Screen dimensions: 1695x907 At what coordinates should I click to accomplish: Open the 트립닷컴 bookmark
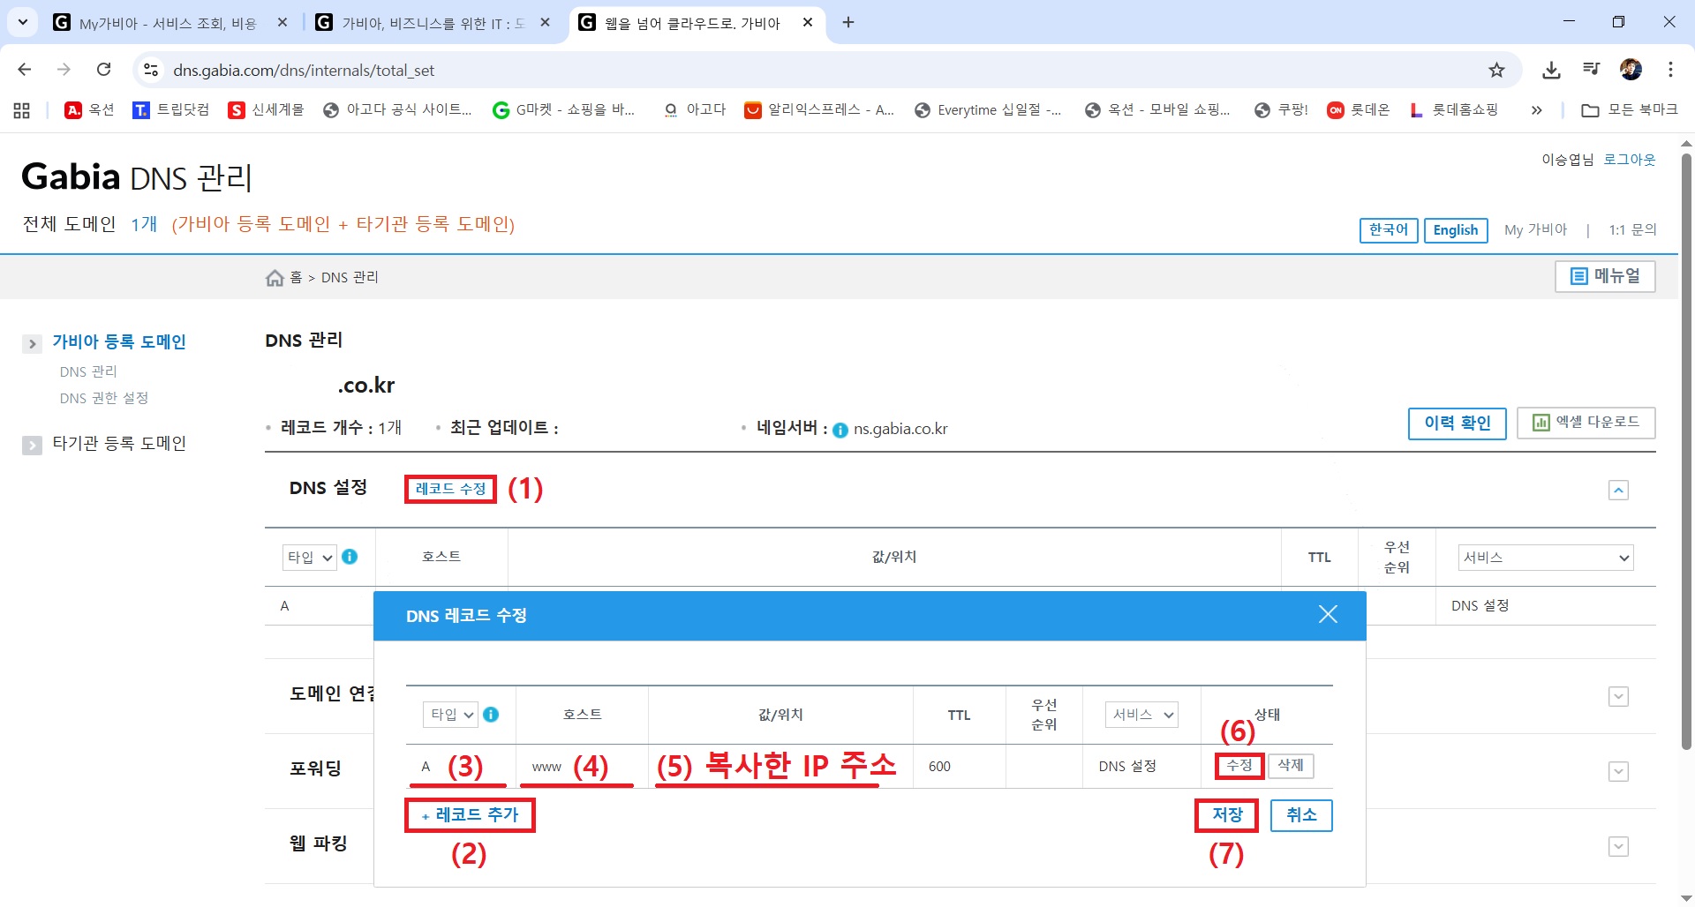click(171, 110)
